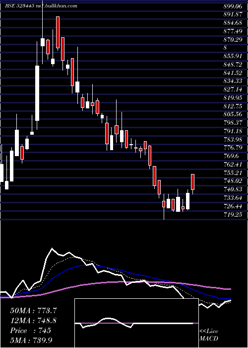Viewport: 248px width, 348px height.
Task: Select the 827.14 price level
Action: coord(233,89)
